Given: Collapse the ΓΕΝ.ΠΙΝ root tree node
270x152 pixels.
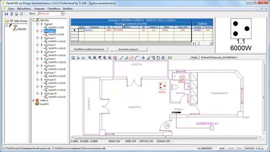Looking at the screenshot, I should point(33,21).
